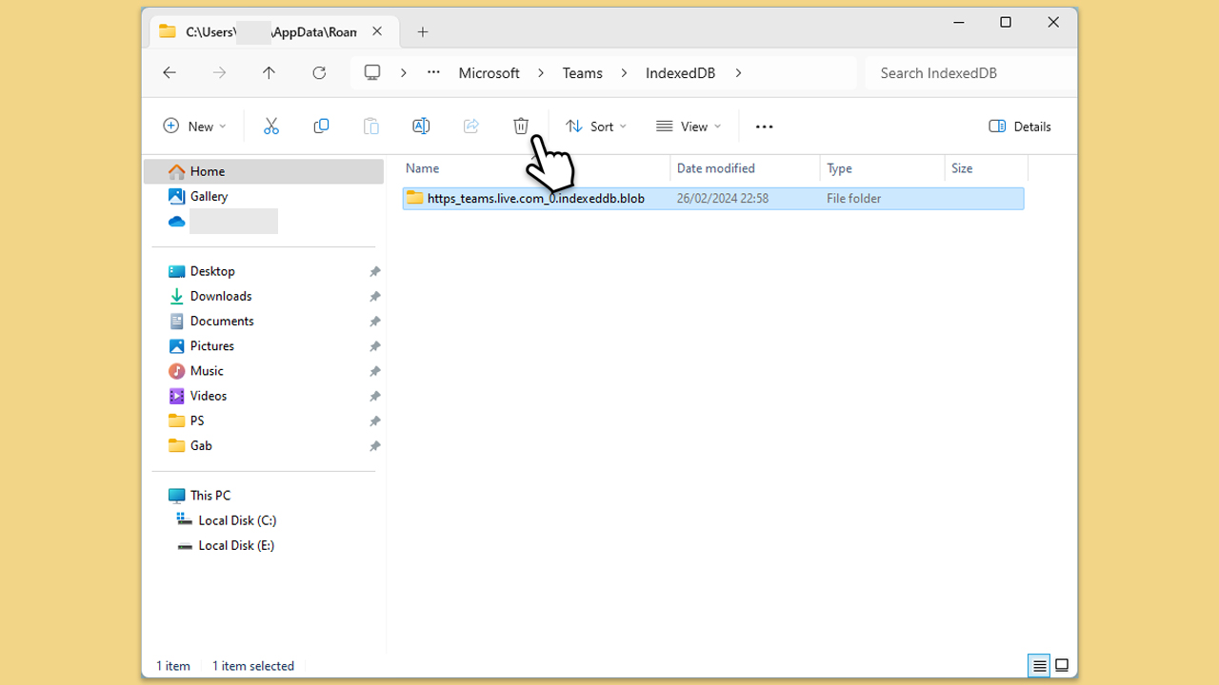Click the Cut scissors icon
The height and width of the screenshot is (685, 1219).
pyautogui.click(x=271, y=127)
